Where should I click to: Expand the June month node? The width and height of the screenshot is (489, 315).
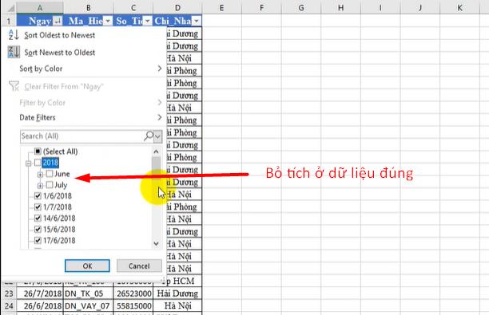coord(40,175)
